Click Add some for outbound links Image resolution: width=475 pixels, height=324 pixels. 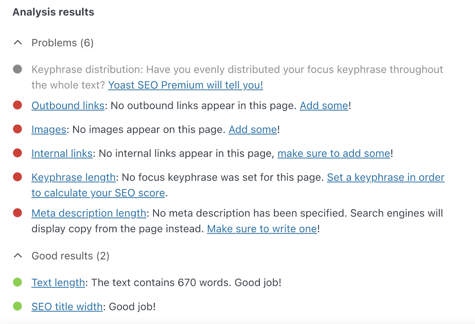[x=324, y=106]
